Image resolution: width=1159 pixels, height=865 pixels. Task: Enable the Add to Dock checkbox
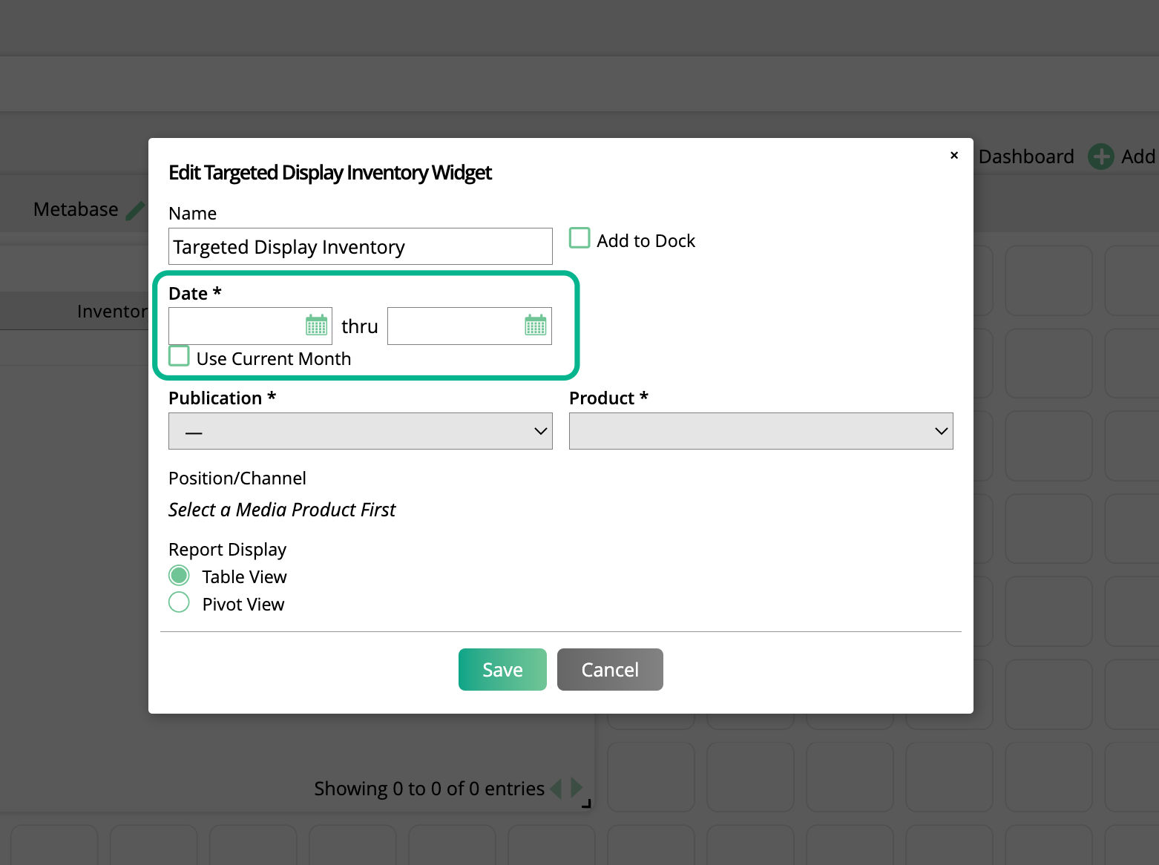pyautogui.click(x=579, y=237)
